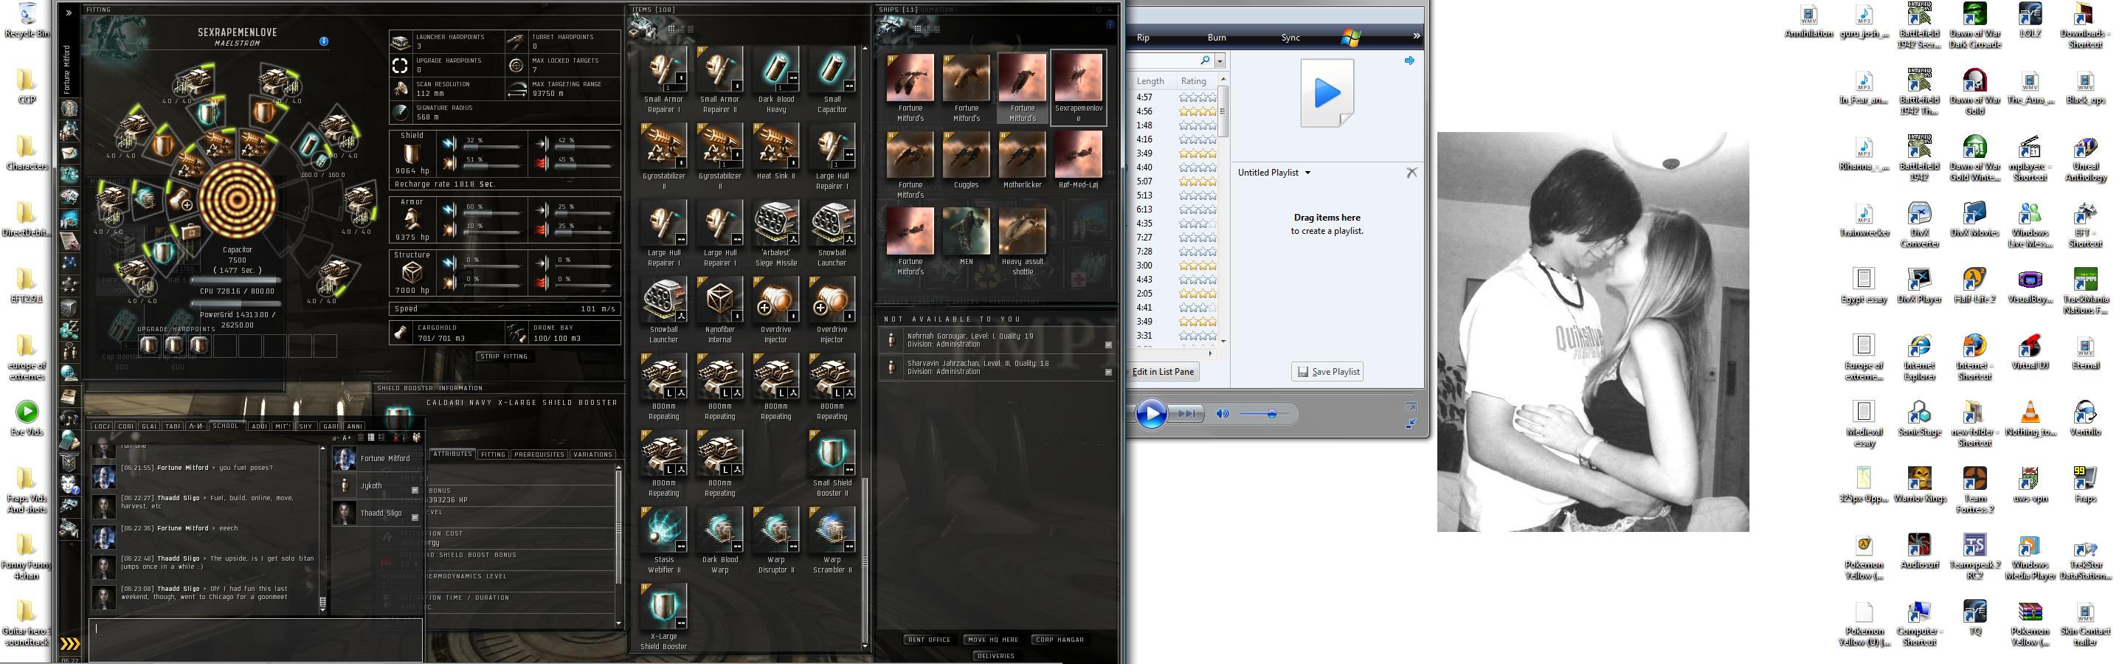The width and height of the screenshot is (2125, 664).
Task: Click the MOVE HQ HERE button
Action: [x=992, y=639]
